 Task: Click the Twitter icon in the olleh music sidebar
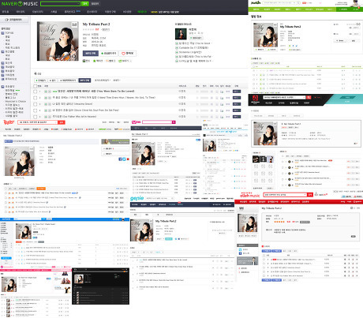point(240,249)
